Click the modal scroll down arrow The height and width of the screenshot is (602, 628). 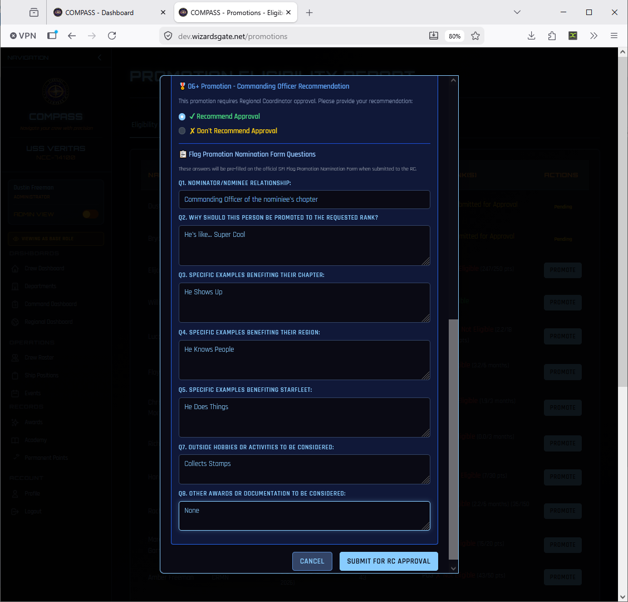tap(453, 569)
